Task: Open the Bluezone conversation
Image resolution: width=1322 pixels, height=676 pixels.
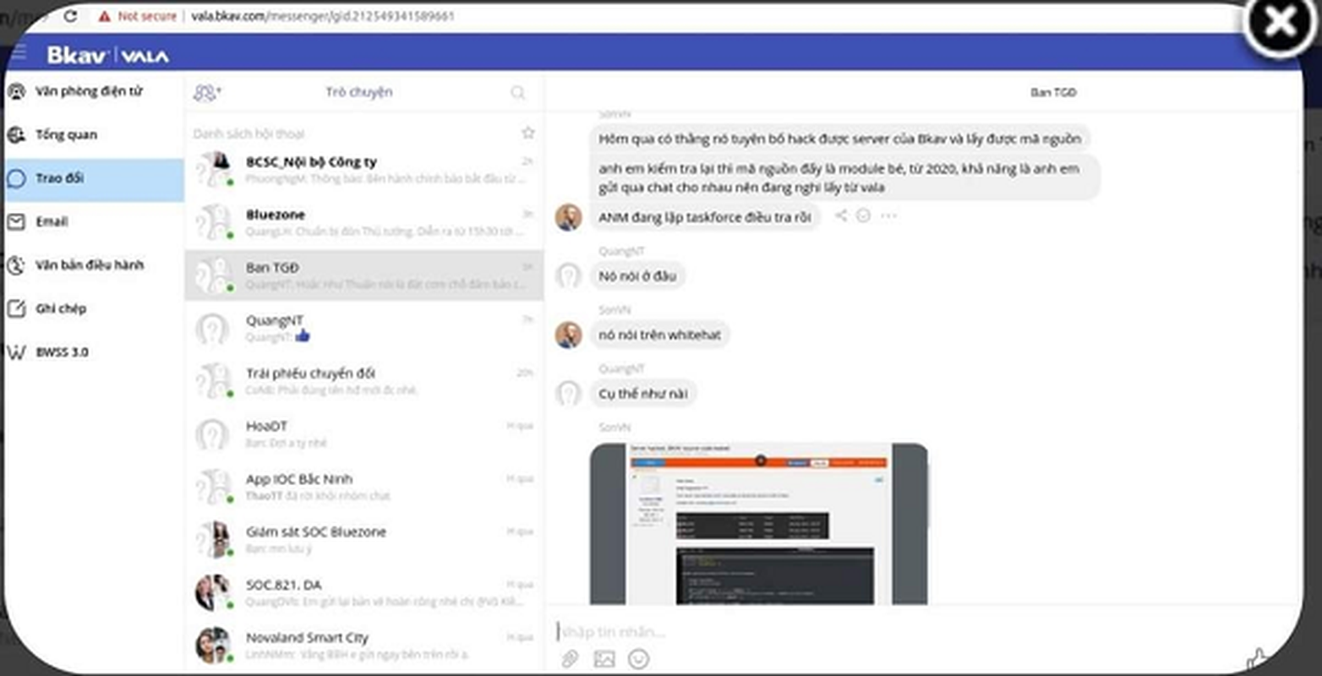Action: point(364,222)
